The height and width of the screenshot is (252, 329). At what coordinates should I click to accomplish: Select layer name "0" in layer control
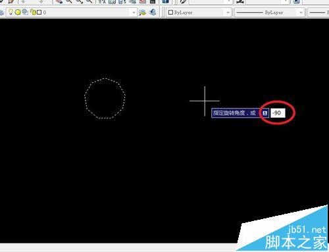pyautogui.click(x=45, y=13)
